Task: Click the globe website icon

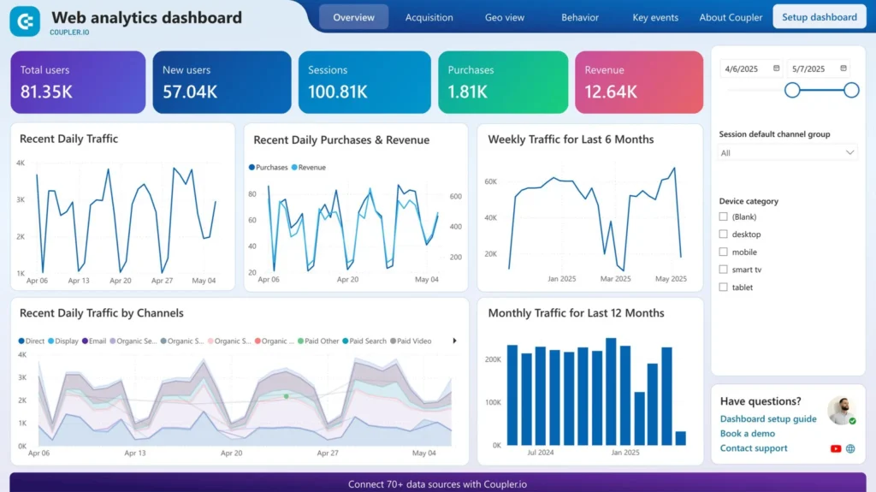Action: click(850, 448)
